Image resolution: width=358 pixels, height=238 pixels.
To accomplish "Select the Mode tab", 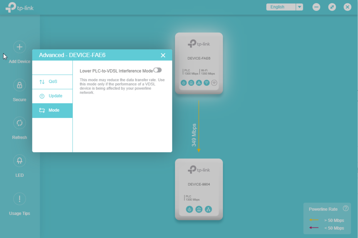I will click(x=52, y=111).
